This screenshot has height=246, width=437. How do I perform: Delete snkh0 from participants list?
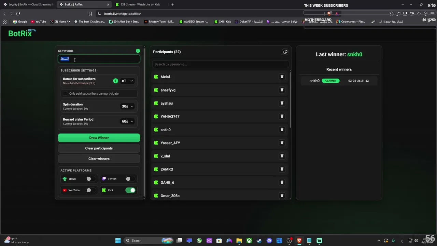tap(282, 129)
